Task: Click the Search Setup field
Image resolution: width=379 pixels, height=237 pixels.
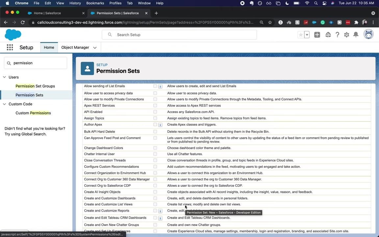Action: pyautogui.click(x=179, y=35)
